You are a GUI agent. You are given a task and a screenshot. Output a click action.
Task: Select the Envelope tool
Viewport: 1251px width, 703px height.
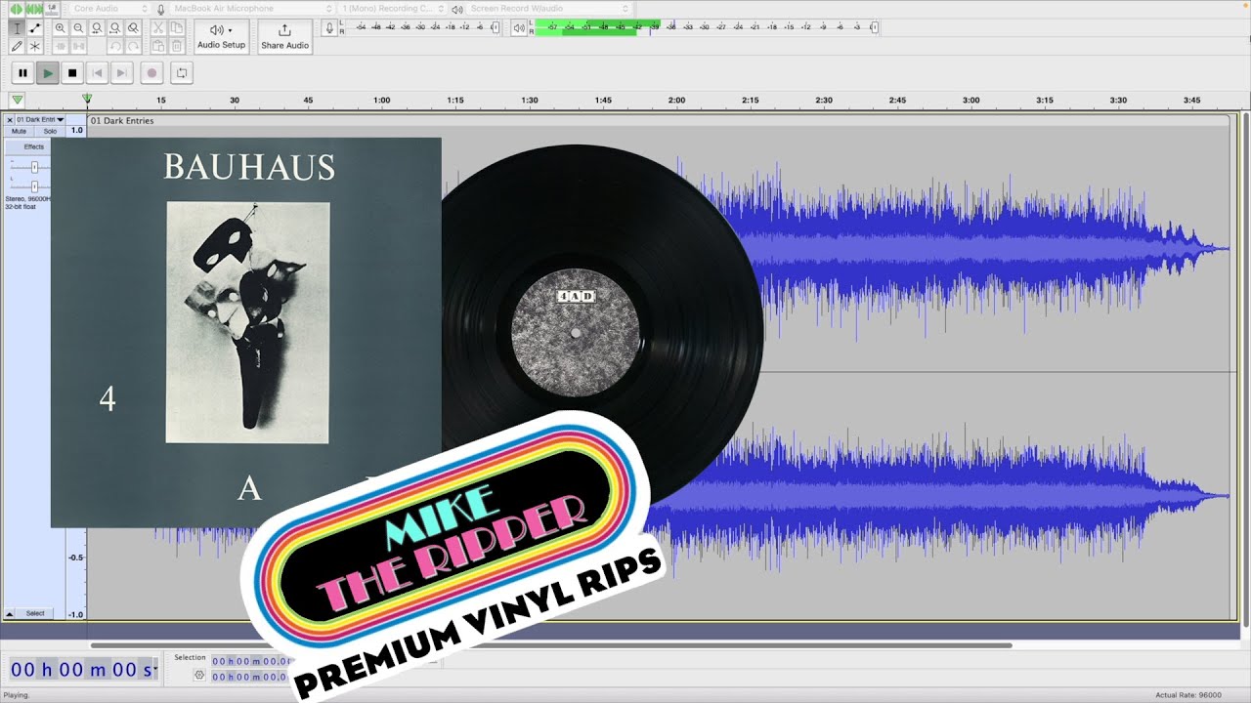coord(35,28)
